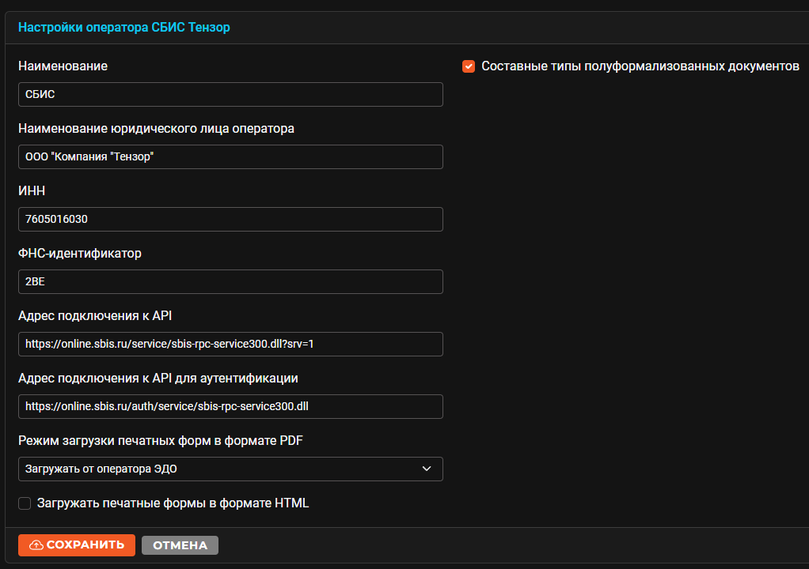Click the cloud upload icon in Сохранить
Screen dimensions: 809x569
[36, 545]
